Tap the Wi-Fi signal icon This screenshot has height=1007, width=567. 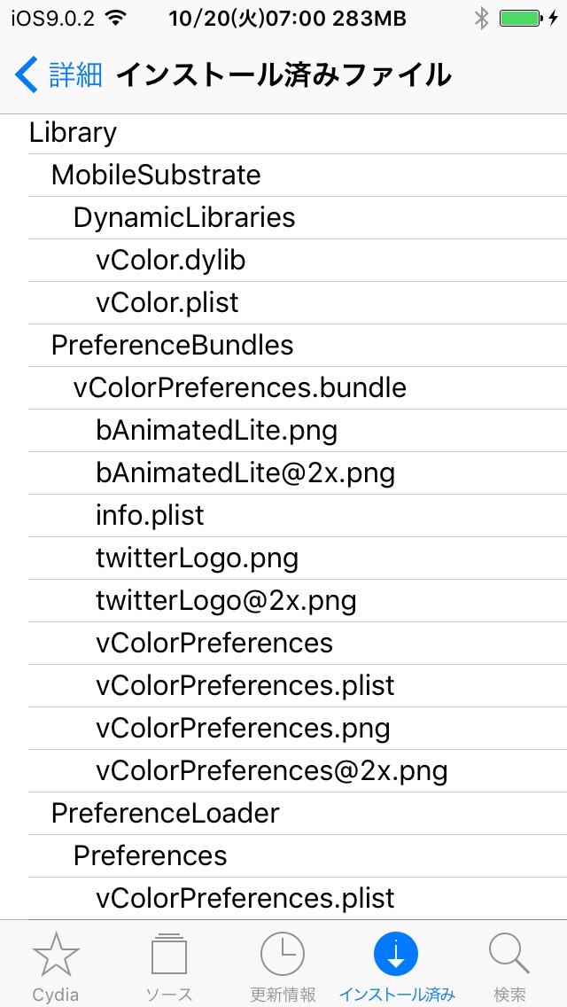pyautogui.click(x=116, y=19)
